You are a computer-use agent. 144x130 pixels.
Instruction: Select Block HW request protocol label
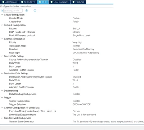pos(22,36)
